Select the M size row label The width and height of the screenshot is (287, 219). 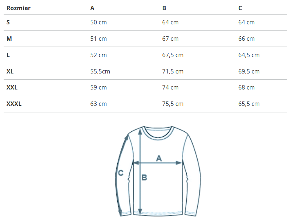coord(9,39)
